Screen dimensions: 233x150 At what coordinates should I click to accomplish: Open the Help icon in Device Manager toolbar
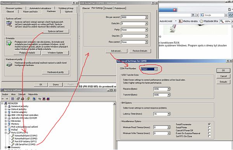click(28, 99)
